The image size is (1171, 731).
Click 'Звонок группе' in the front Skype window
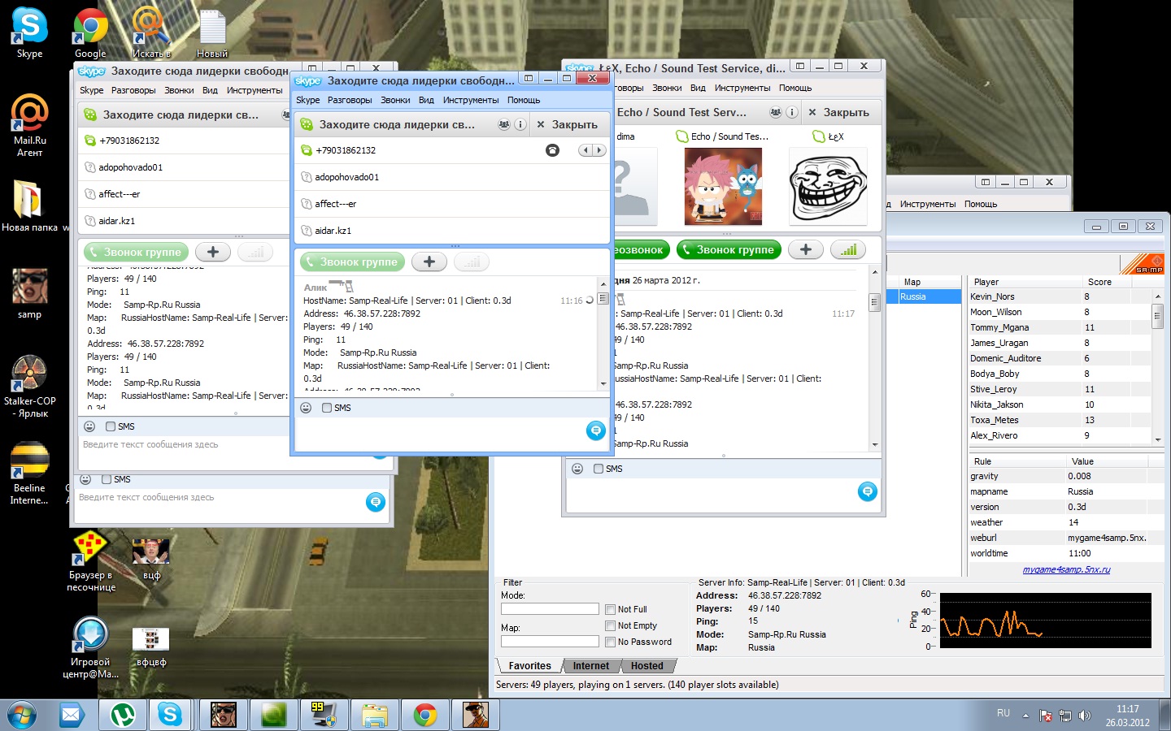pyautogui.click(x=351, y=262)
